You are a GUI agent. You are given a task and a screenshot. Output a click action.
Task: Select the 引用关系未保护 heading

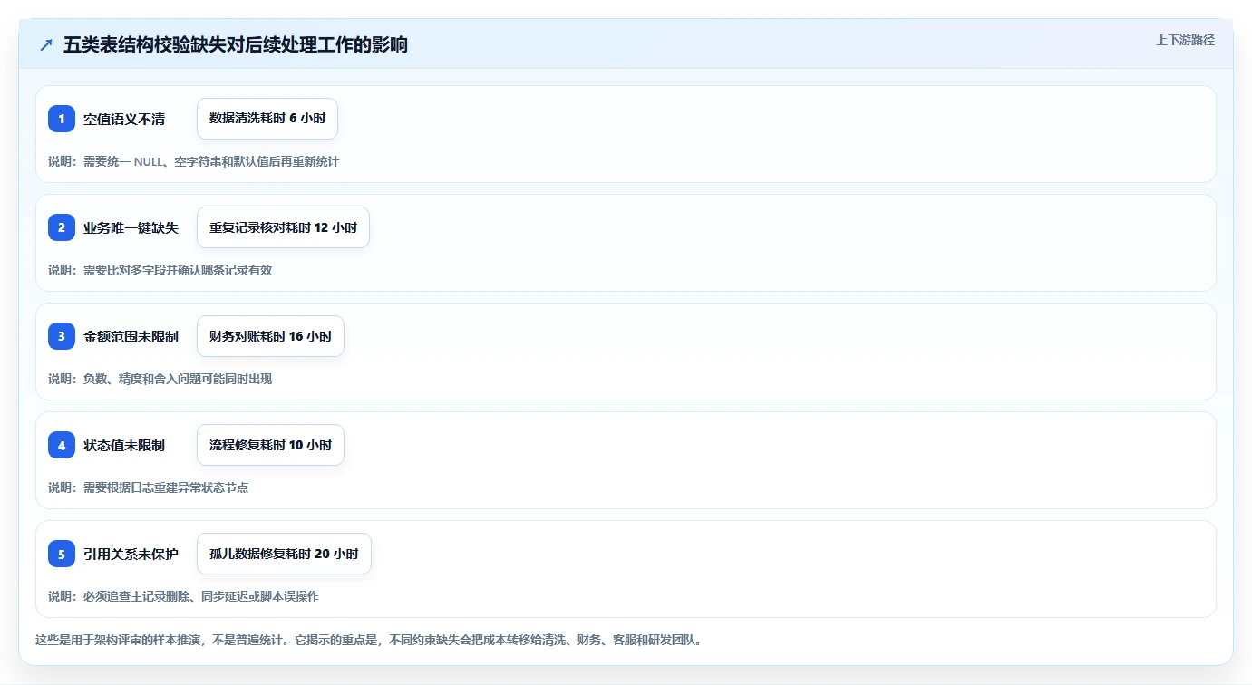(x=131, y=555)
